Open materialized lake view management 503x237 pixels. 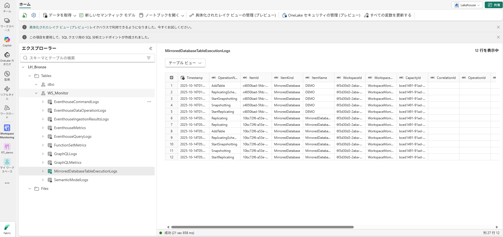[x=233, y=15]
